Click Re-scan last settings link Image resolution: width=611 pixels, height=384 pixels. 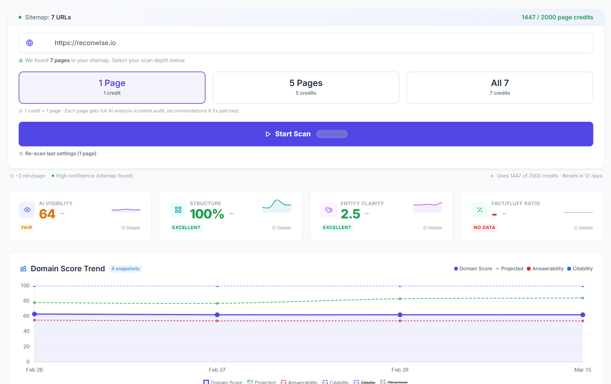point(61,154)
